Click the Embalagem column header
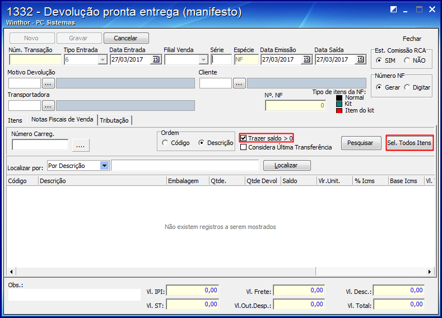 [188, 181]
